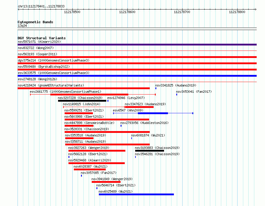Open nsv1149815 (John2014) label
Image resolution: width=265 pixels, height=206 pixels.
tap(82, 104)
